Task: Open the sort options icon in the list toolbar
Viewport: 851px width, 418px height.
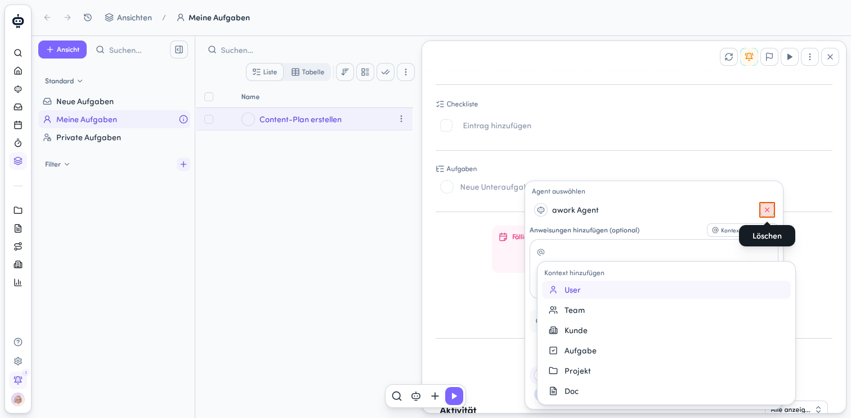Action: click(x=345, y=72)
